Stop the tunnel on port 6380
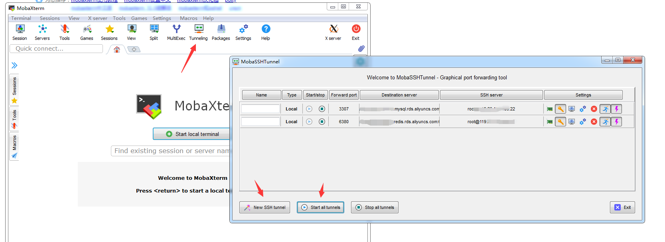Viewport: 665px width, 242px height. point(322,122)
